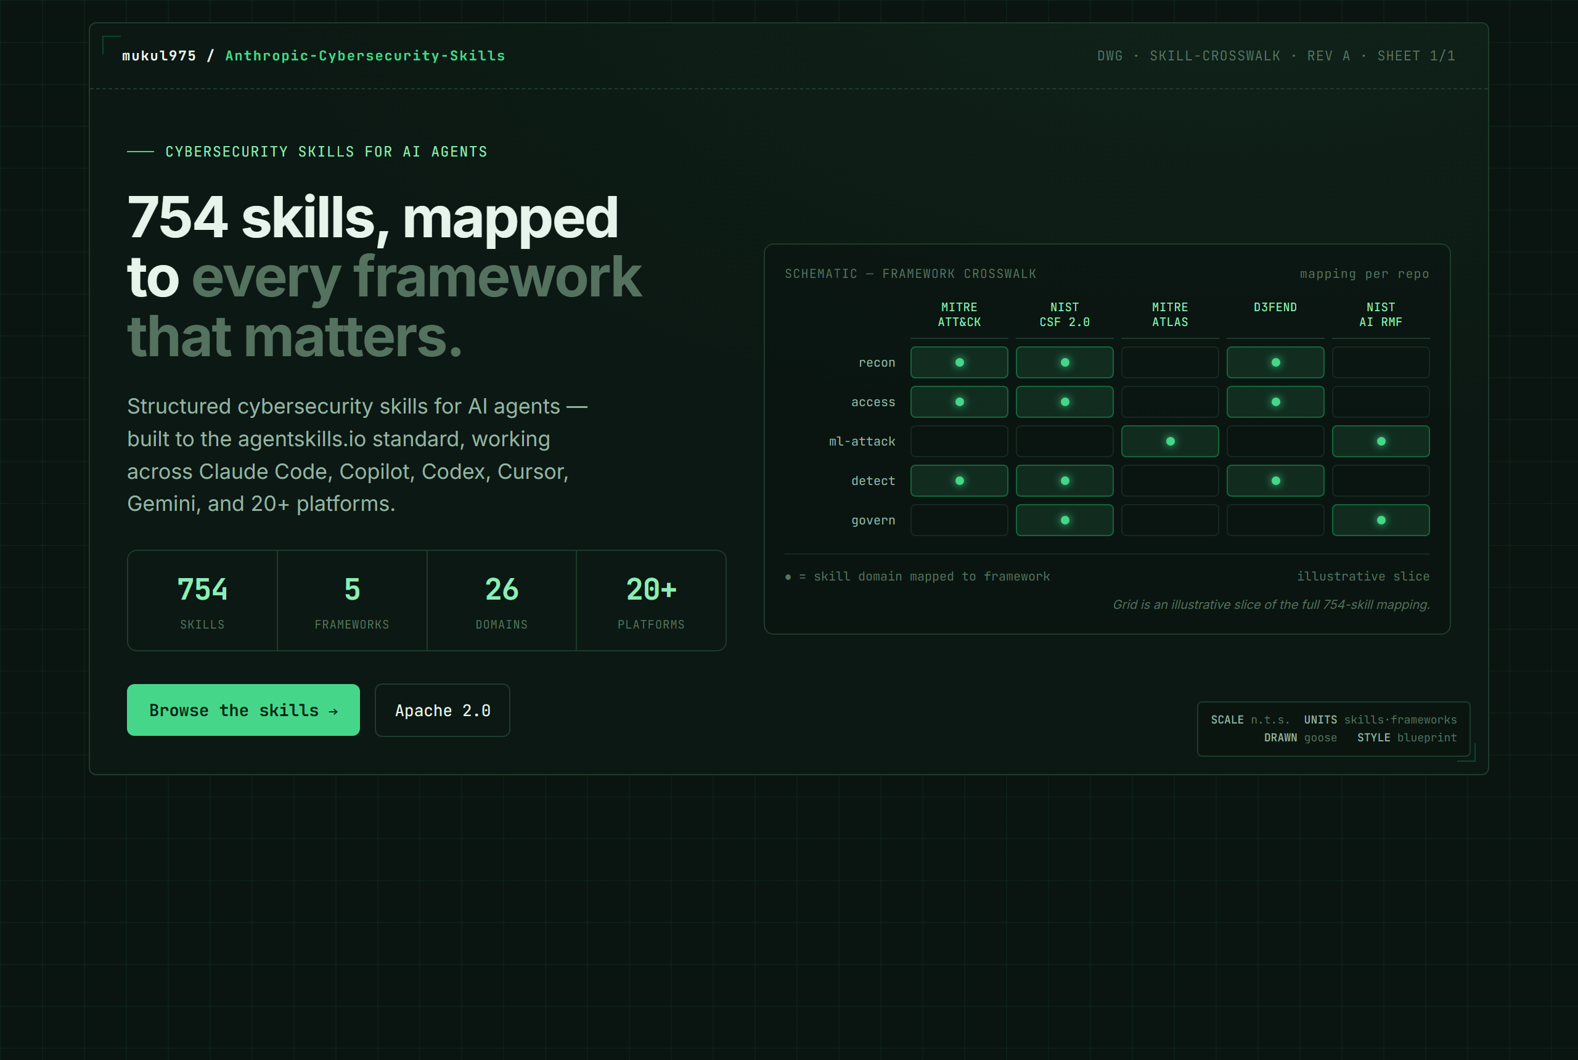Open the Anthropic-Cybersecurity-Skills repo link

pyautogui.click(x=365, y=55)
